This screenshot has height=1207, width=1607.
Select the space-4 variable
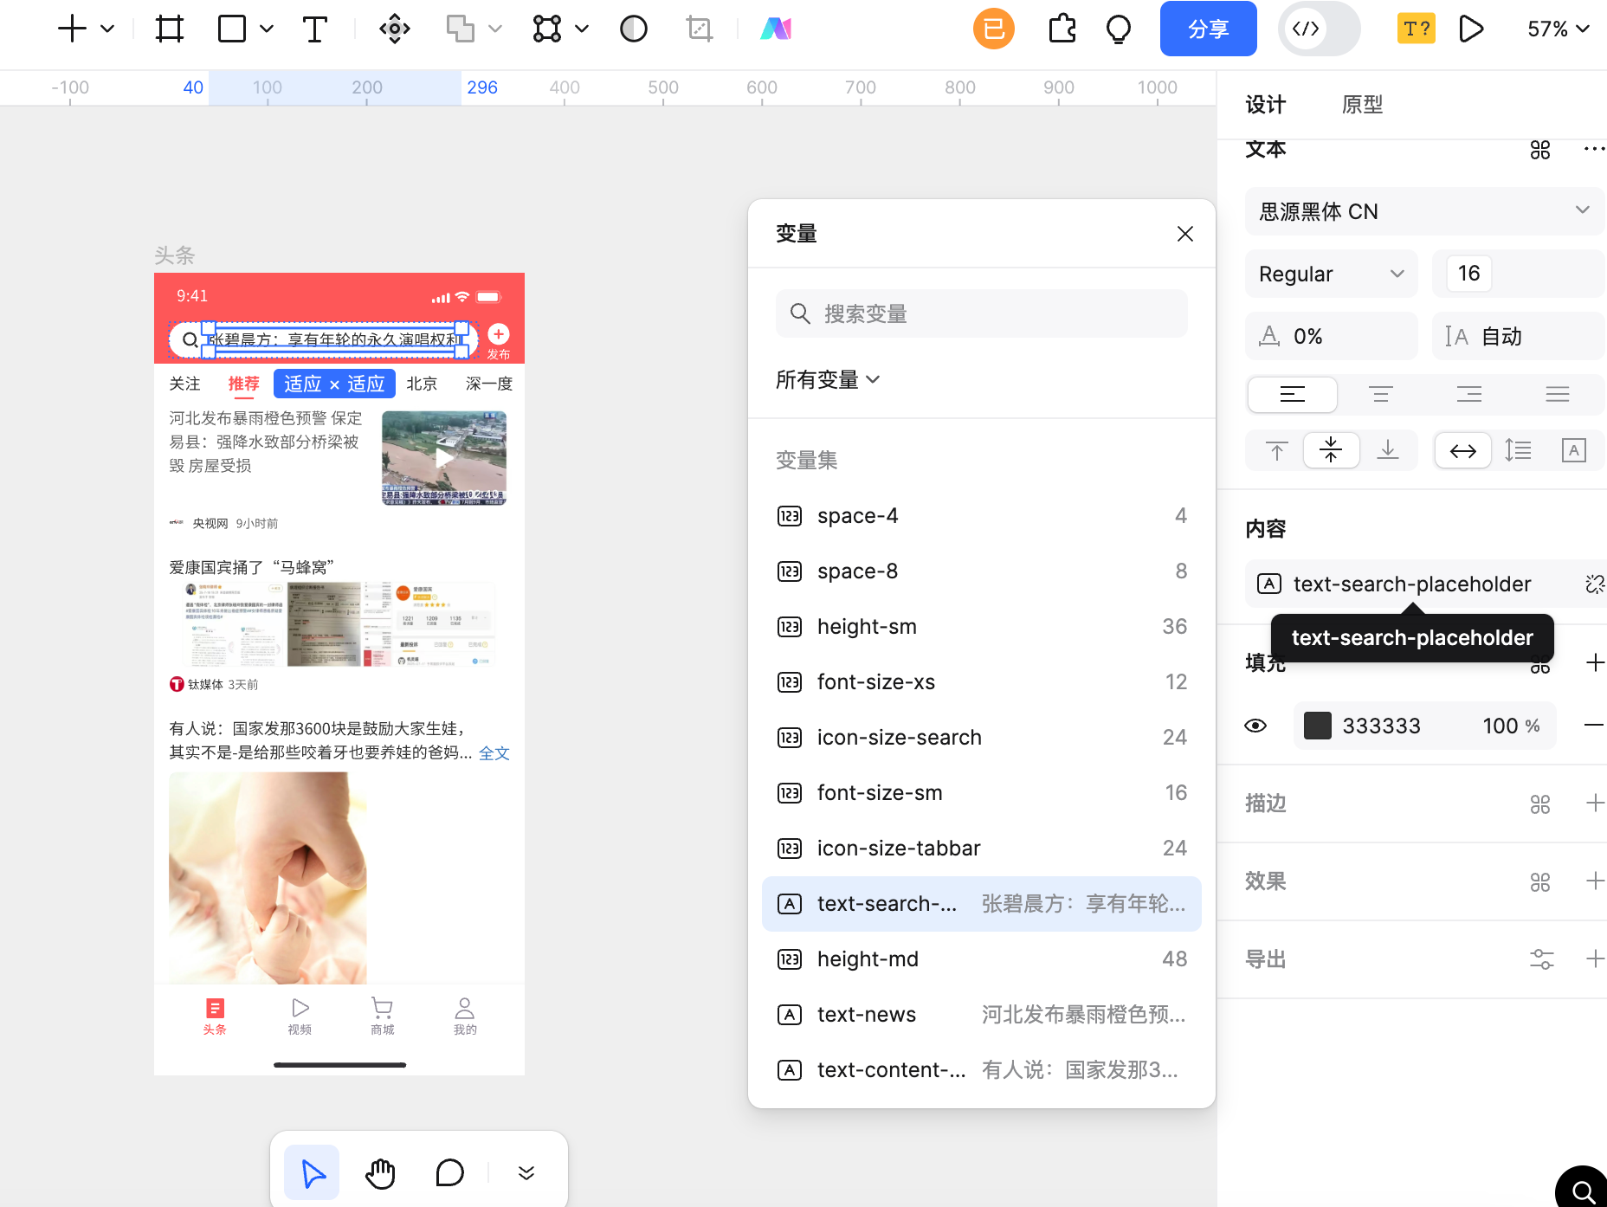coord(982,516)
